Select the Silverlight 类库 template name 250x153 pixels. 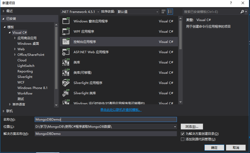(x=85, y=93)
